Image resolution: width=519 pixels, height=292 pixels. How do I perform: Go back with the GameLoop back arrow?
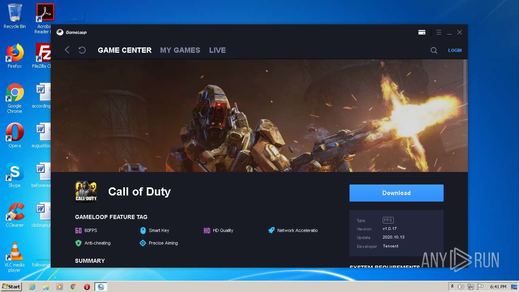coord(67,50)
